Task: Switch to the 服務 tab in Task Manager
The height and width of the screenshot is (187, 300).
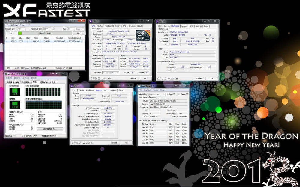Action: click(28, 82)
